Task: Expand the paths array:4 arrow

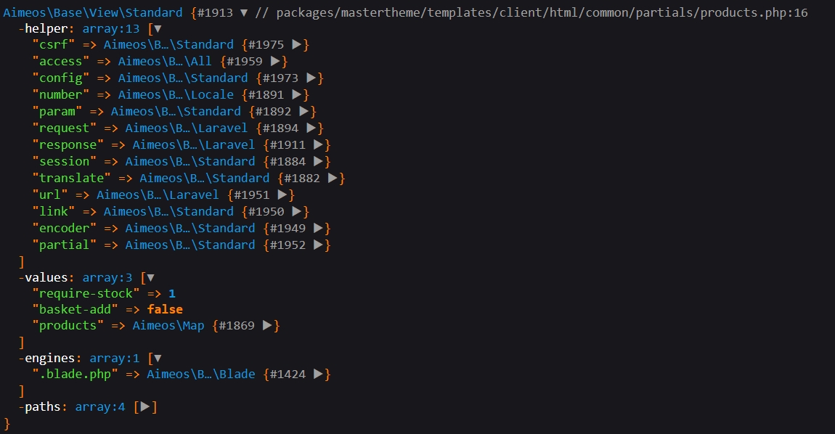Action: coord(144,407)
